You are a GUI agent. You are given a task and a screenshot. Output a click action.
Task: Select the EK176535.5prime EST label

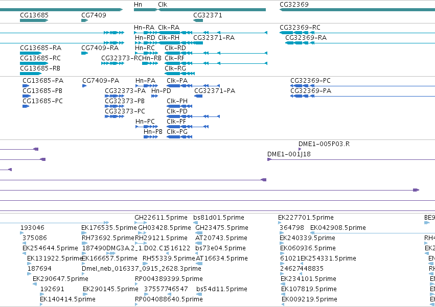tap(109, 228)
